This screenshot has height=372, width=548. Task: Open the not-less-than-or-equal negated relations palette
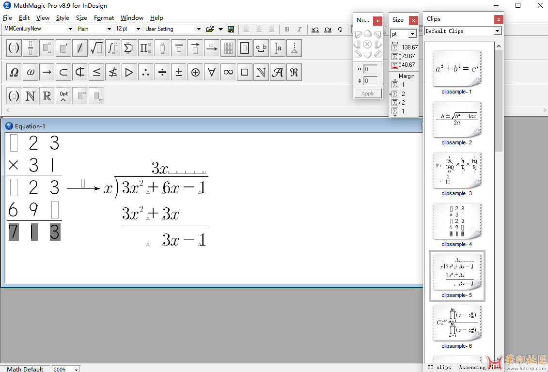tap(112, 72)
